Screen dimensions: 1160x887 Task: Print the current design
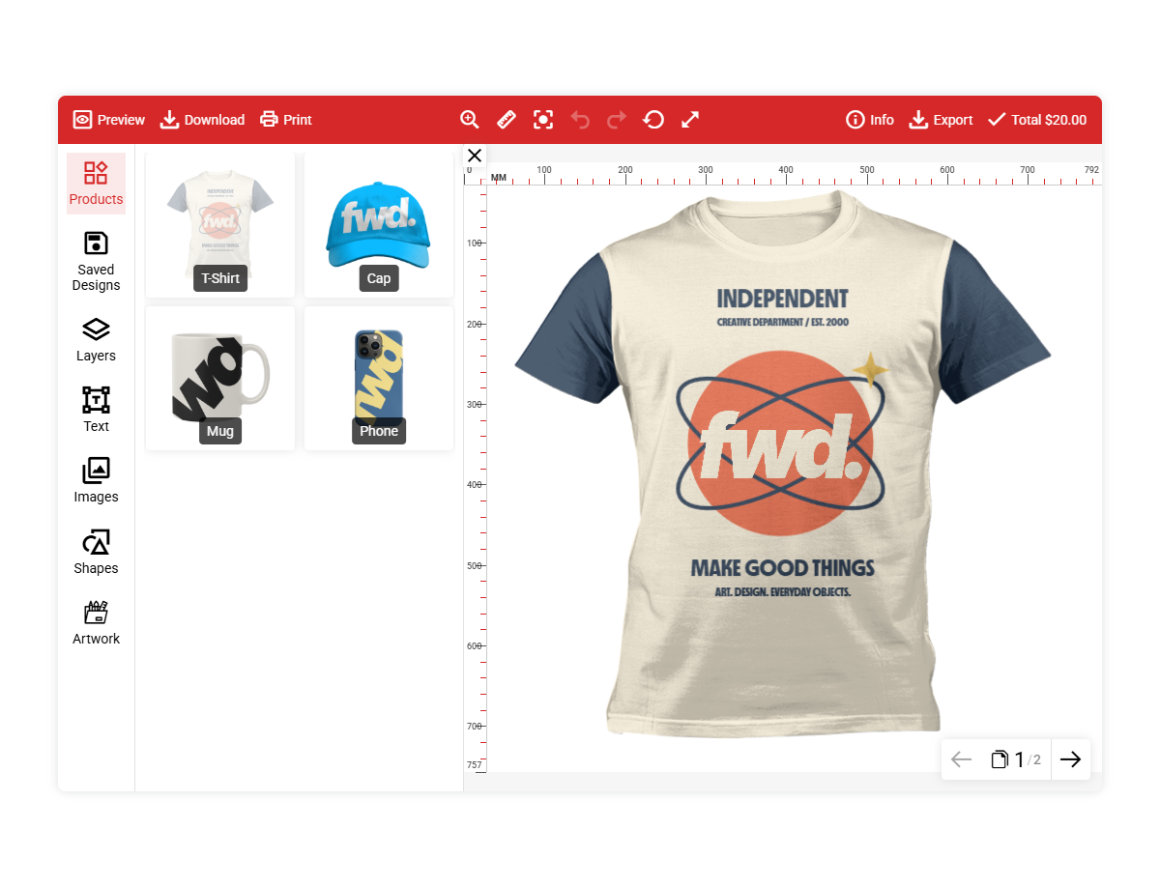coord(285,120)
